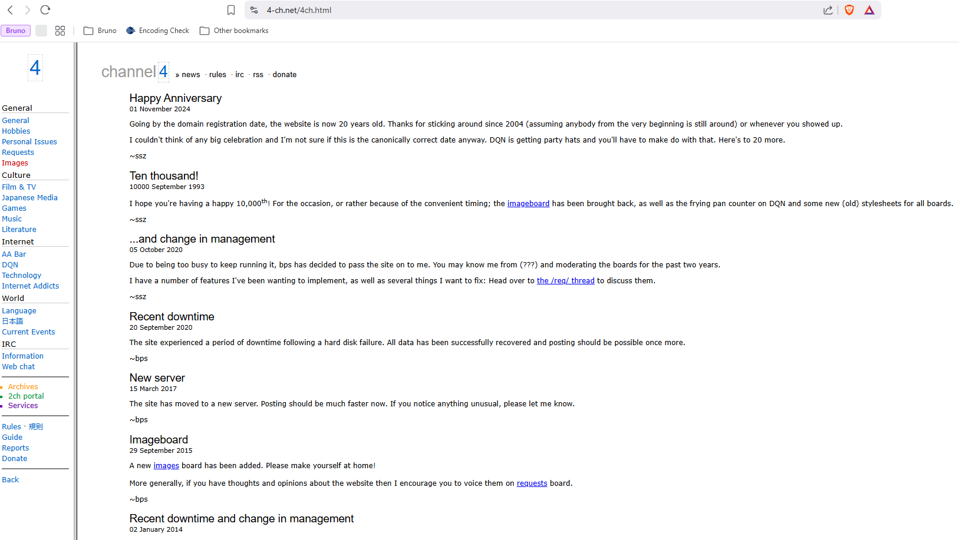Open the rss menu item
The width and height of the screenshot is (959, 540).
click(x=258, y=75)
